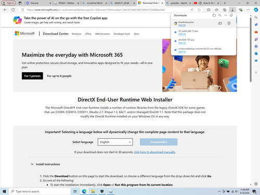The image size is (260, 195).
Task: Open file link for WinRAR-701.exe
Action: (x=182, y=43)
